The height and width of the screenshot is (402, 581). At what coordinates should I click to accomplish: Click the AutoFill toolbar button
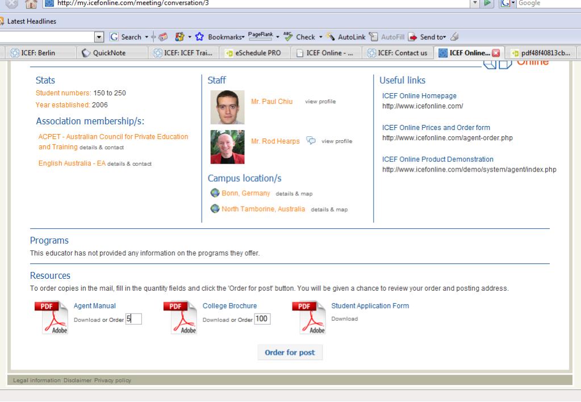coord(387,37)
